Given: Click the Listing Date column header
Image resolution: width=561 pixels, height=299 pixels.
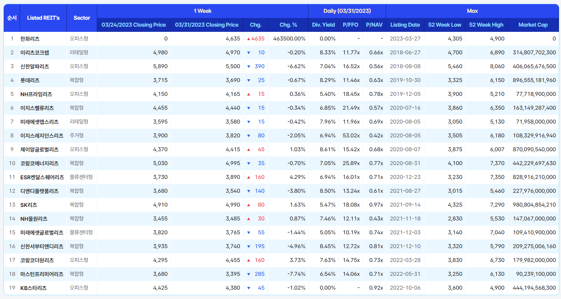Looking at the screenshot, I should pyautogui.click(x=405, y=25).
